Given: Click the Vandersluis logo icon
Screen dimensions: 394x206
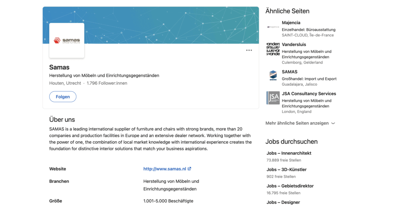Looking at the screenshot, I should pyautogui.click(x=273, y=49).
